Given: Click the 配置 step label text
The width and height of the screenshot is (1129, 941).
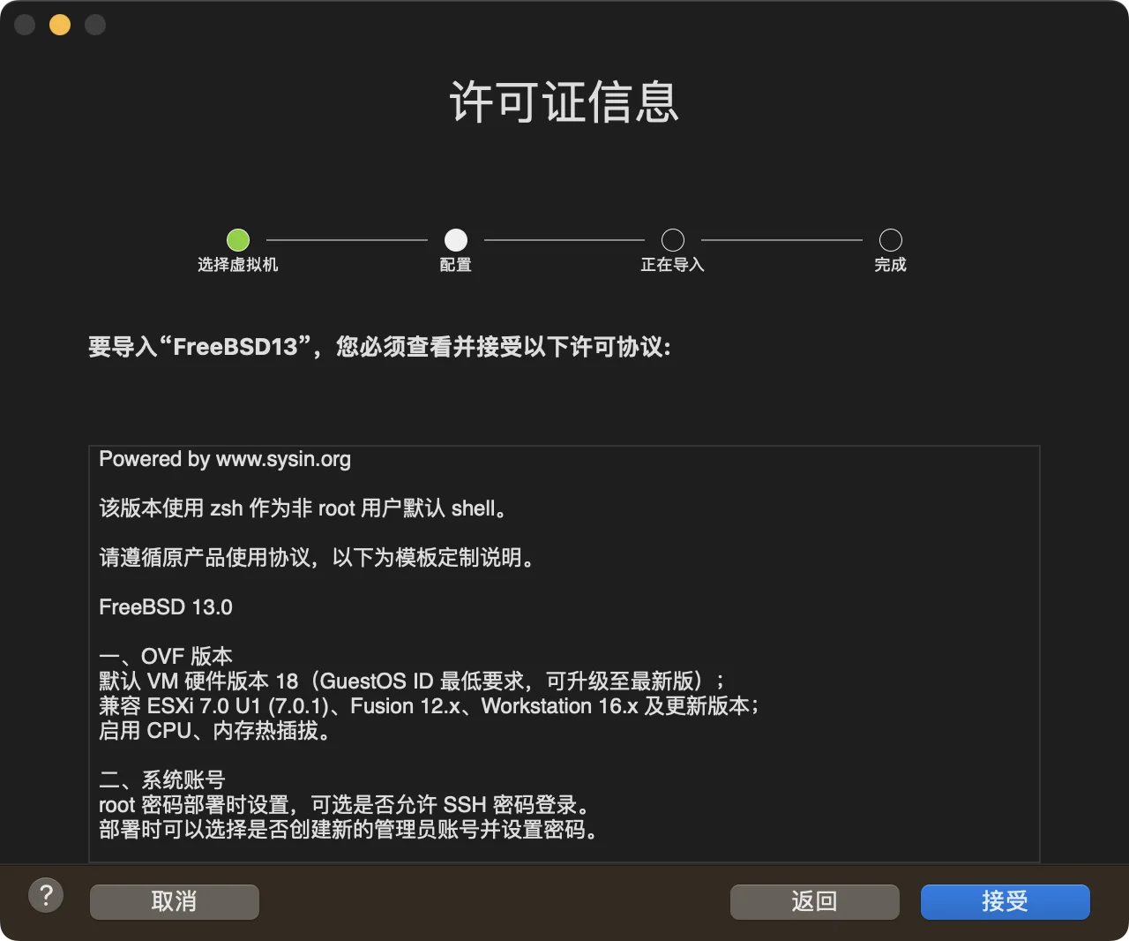Looking at the screenshot, I should point(455,265).
